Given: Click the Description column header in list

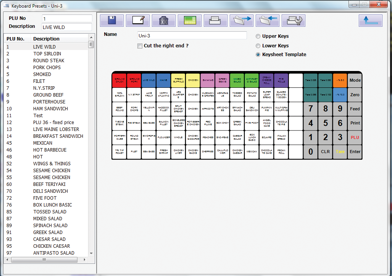Looking at the screenshot, I should tap(46, 39).
